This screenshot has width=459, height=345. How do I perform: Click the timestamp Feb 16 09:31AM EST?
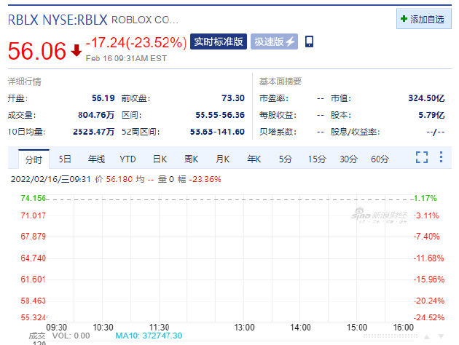pos(126,58)
